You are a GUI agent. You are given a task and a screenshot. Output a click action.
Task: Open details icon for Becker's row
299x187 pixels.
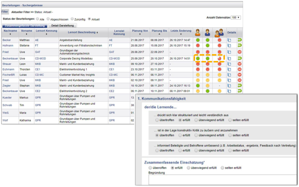coord(229,40)
